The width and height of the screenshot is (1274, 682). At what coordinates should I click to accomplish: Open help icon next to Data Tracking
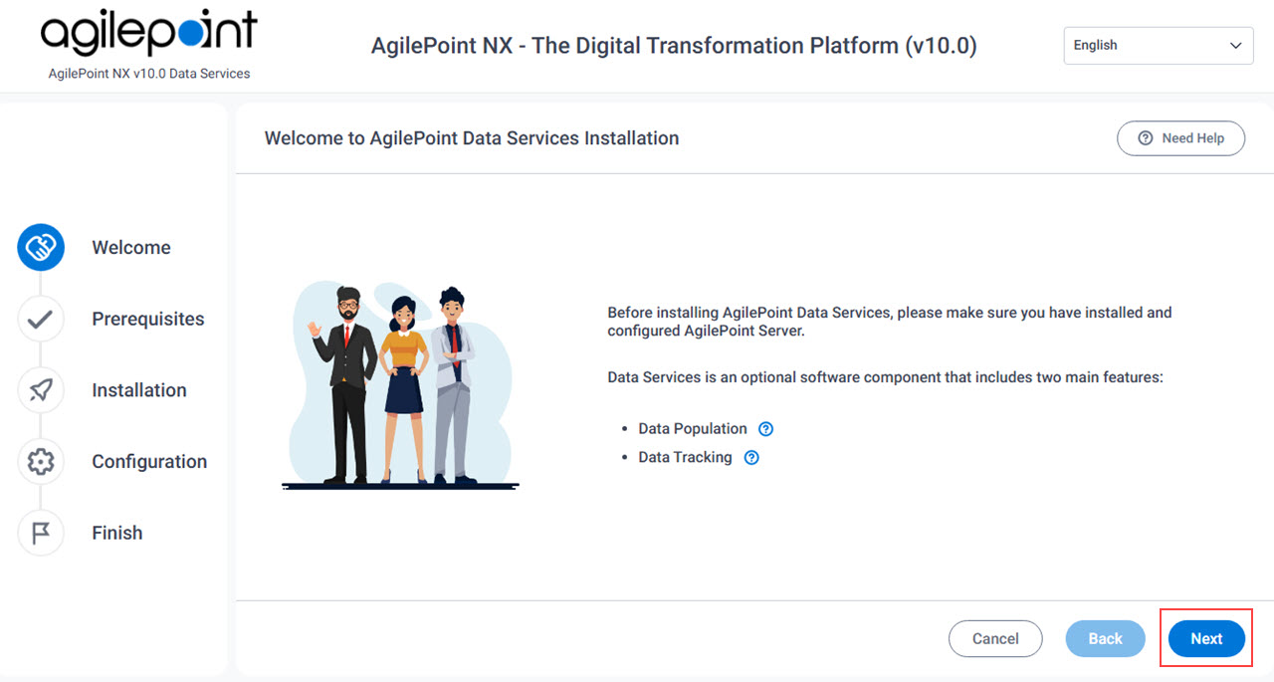pos(751,458)
